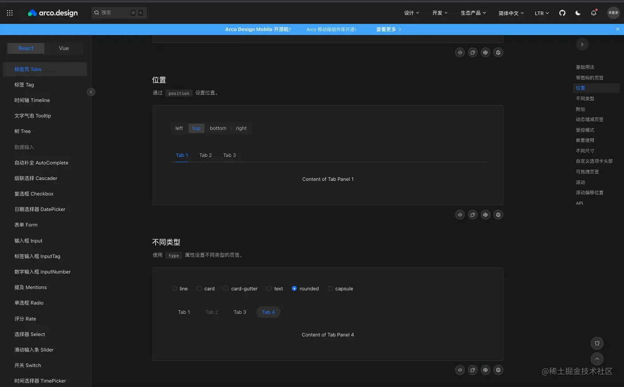Open notifications bell
The height and width of the screenshot is (387, 624).
594,13
